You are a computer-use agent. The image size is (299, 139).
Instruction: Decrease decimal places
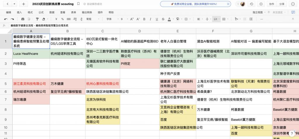pyautogui.click(x=81, y=19)
